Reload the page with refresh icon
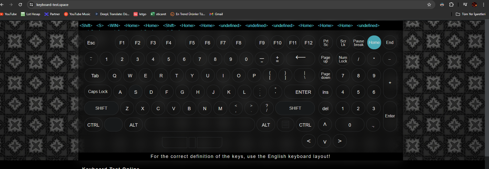The image size is (489, 169). pos(20,5)
